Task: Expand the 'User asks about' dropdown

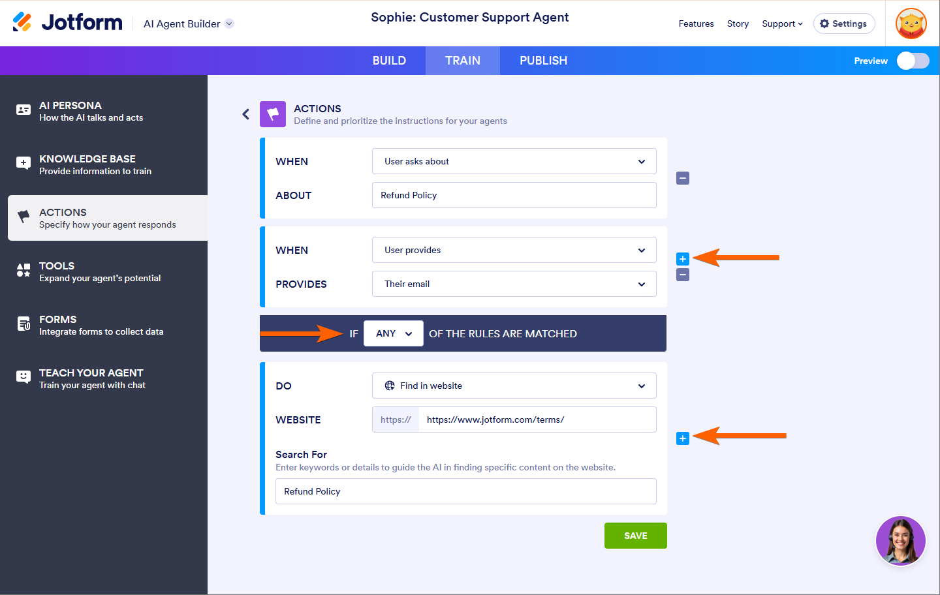Action: pyautogui.click(x=514, y=161)
